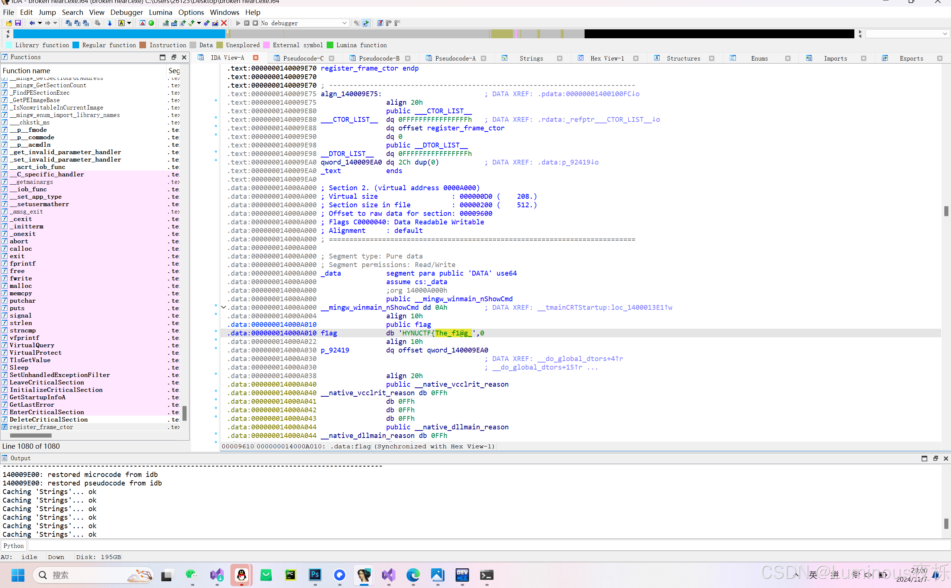951x588 pixels.
Task: Click the pause process button
Action: (x=247, y=23)
